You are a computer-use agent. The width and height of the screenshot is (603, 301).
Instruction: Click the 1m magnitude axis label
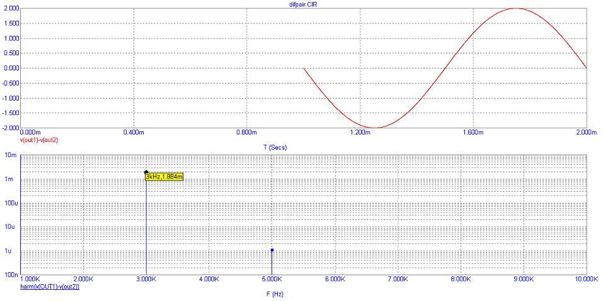pos(13,179)
